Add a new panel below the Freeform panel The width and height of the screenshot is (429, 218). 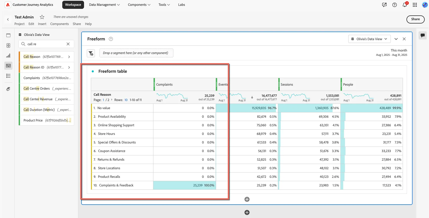247,213
